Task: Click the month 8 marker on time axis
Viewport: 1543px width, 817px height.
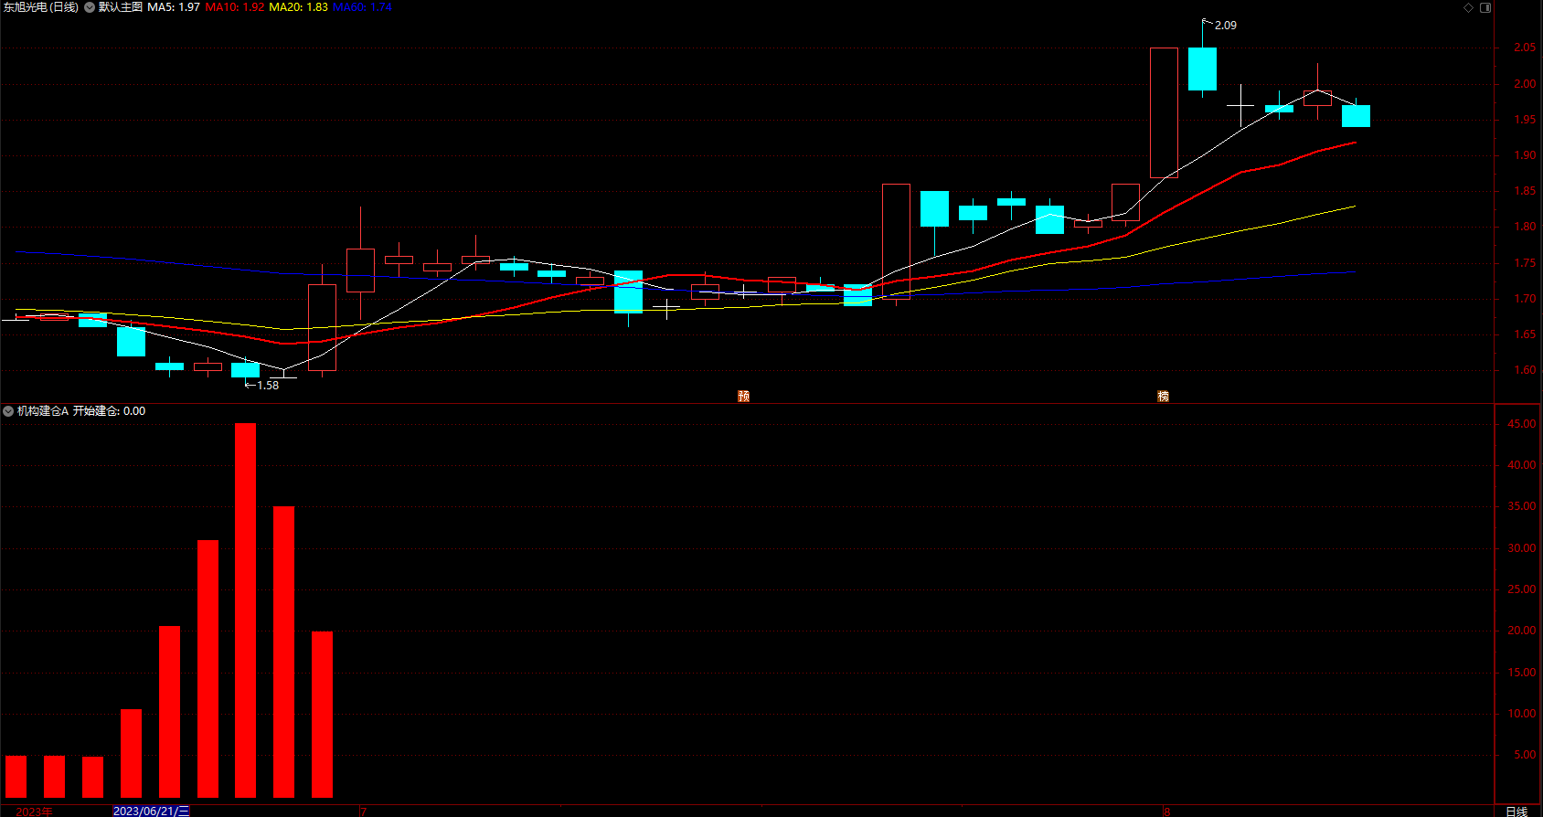Action: [x=1167, y=812]
